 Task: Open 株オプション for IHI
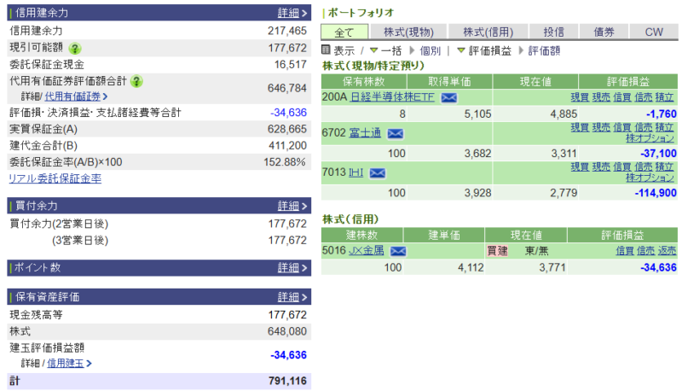(x=650, y=178)
